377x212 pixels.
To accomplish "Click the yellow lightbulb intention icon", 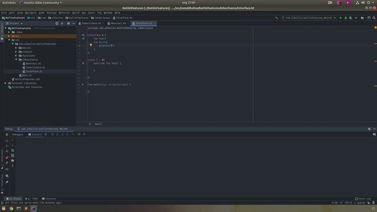I will (91, 45).
